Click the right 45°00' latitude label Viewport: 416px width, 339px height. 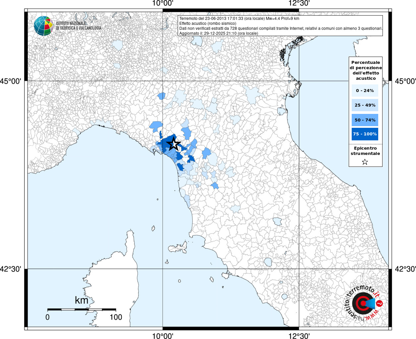405,81
